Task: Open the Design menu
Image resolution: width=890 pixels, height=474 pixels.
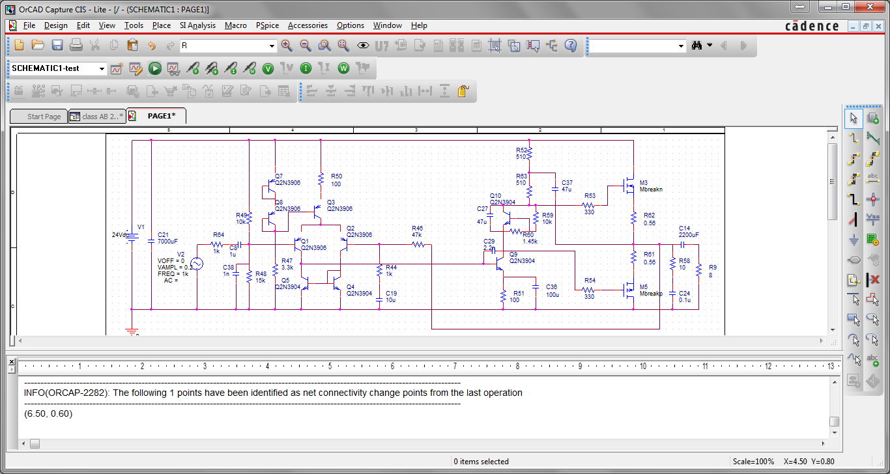Action: coord(56,25)
